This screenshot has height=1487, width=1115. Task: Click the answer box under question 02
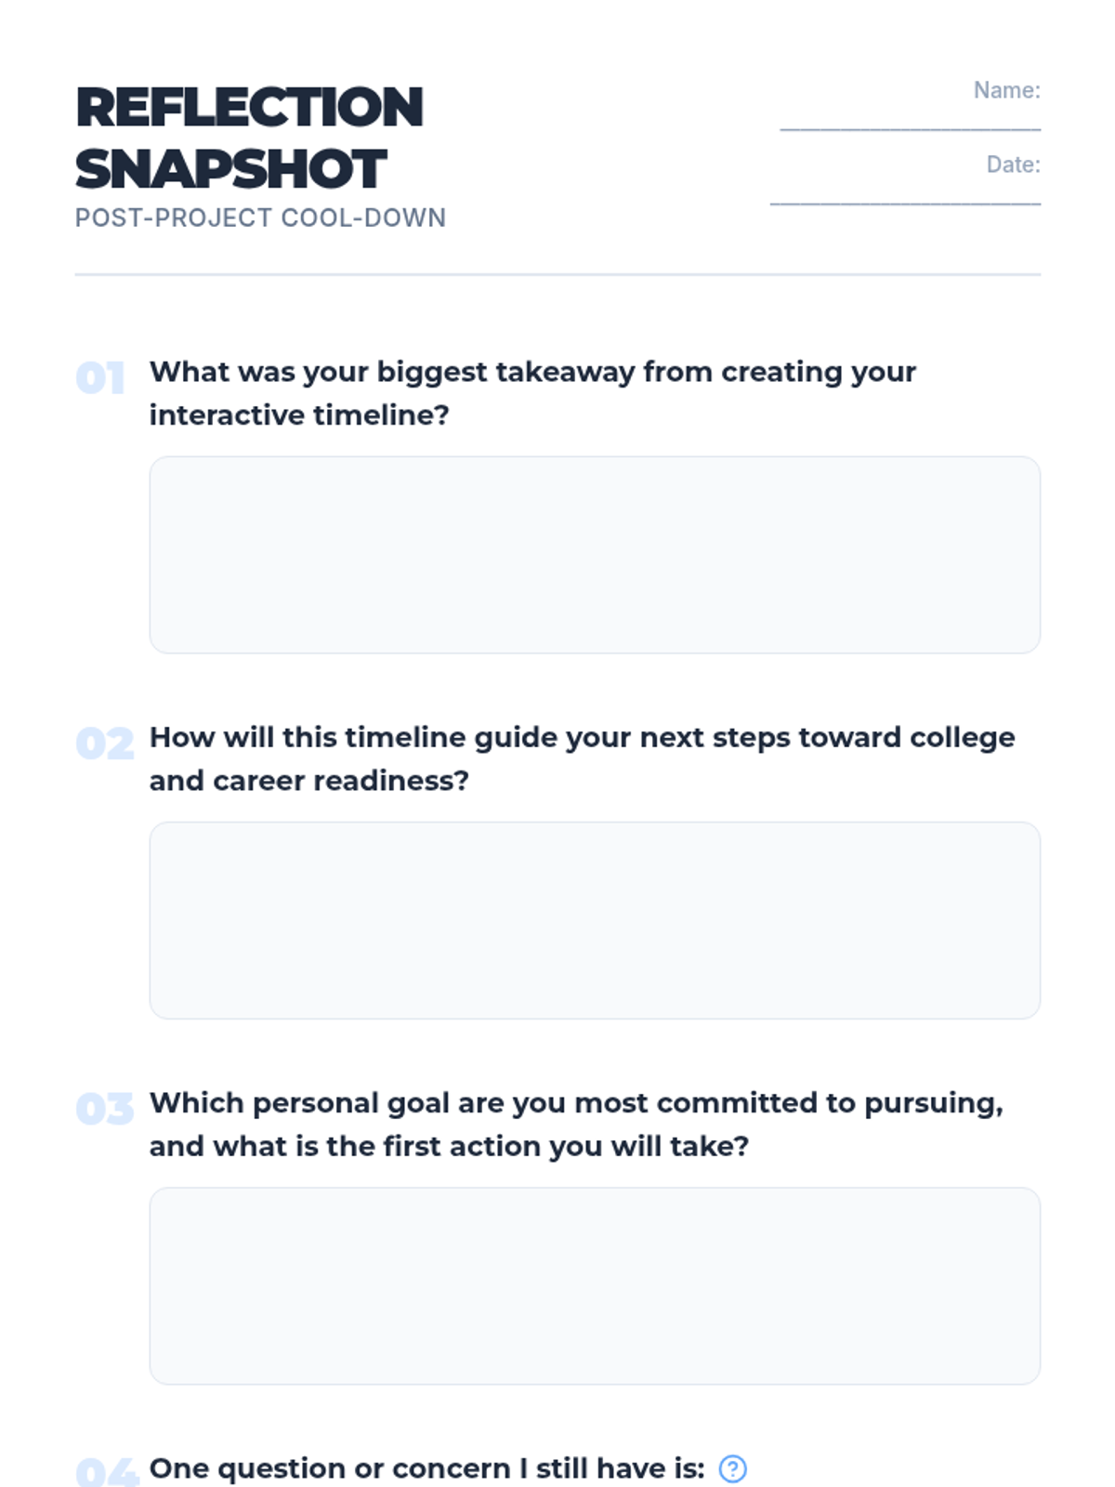[x=595, y=920]
